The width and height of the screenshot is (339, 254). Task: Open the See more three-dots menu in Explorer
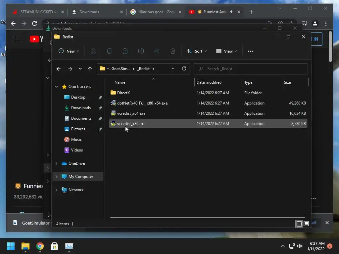click(x=251, y=51)
